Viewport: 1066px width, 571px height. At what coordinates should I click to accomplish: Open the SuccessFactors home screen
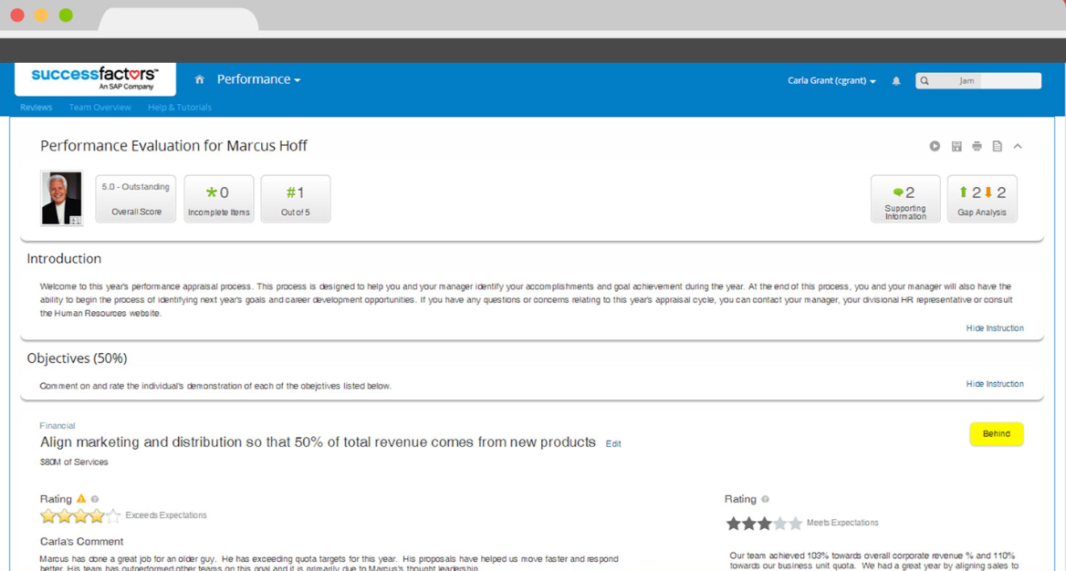click(x=199, y=79)
